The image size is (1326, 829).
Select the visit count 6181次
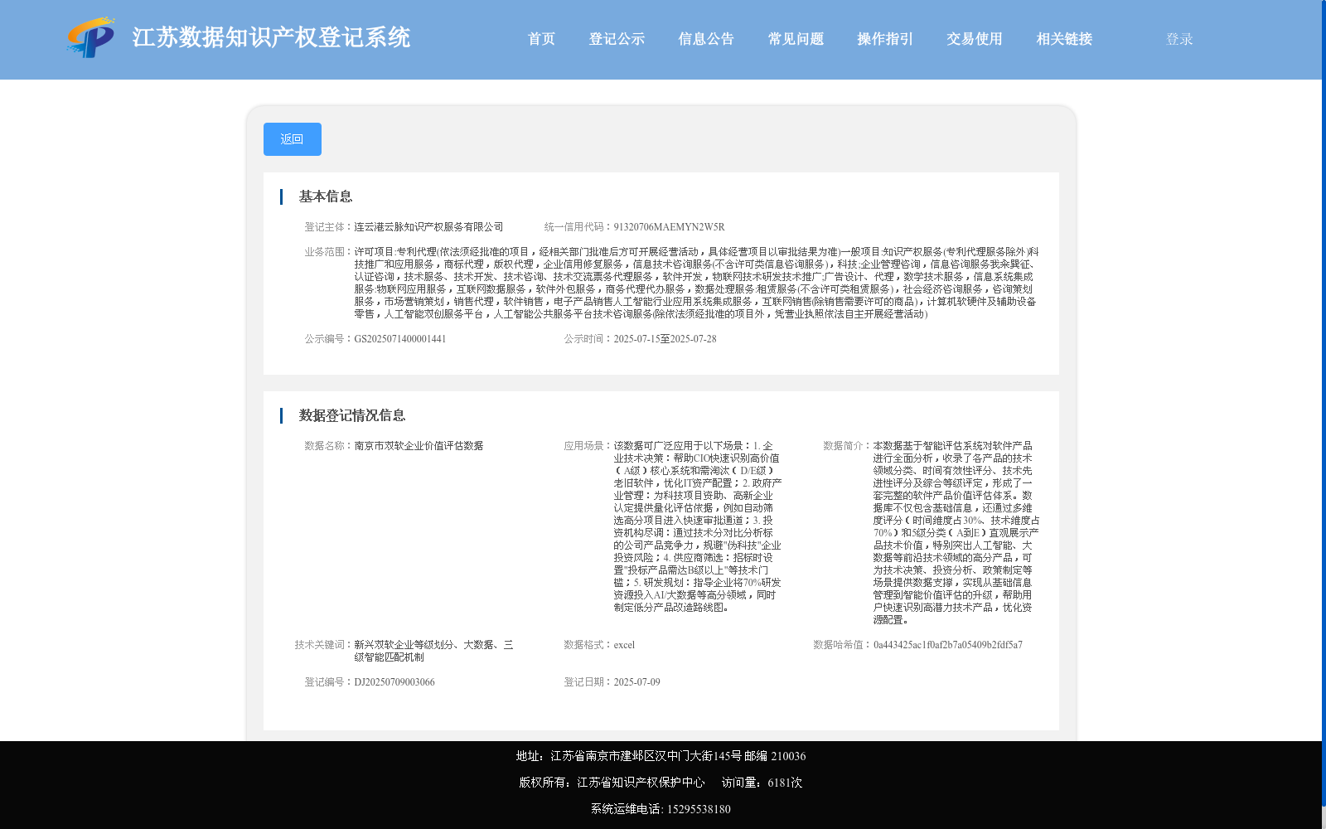point(785,783)
